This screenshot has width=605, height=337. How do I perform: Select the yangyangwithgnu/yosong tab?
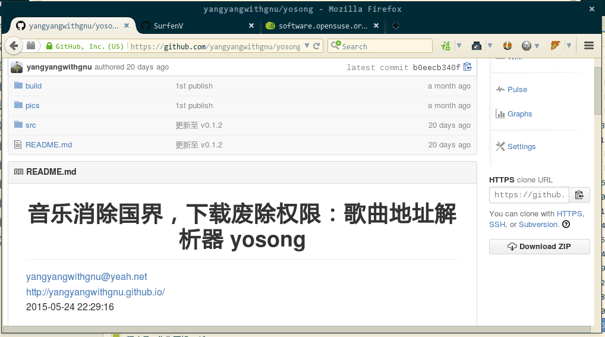tap(73, 26)
